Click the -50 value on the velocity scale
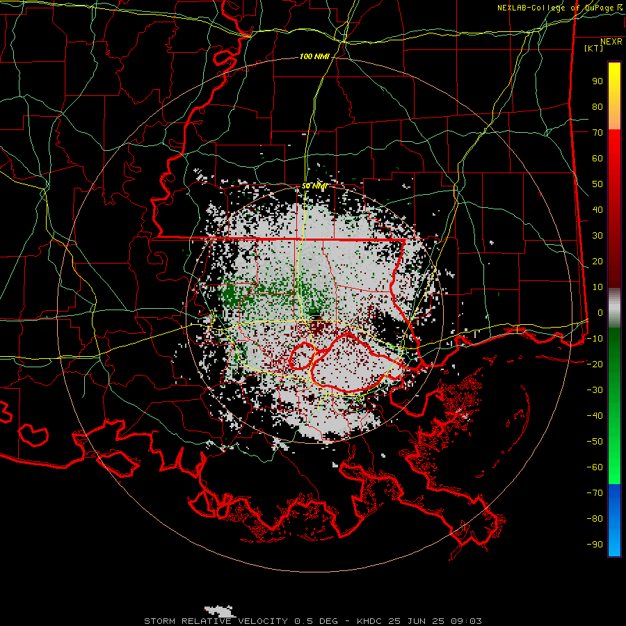626x626 pixels. 595,441
